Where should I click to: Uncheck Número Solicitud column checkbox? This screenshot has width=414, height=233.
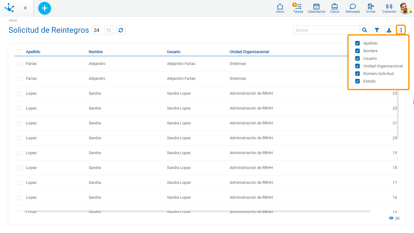(x=357, y=74)
